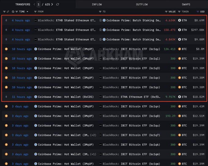This screenshot has height=166, width=208.
Task: Click Bitcoin chain icon of $8.8M row
Action: (6, 49)
